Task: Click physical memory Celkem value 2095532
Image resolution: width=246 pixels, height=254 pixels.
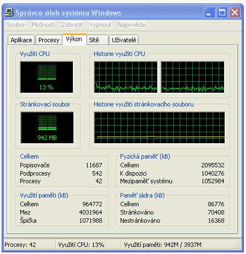Action: [213, 165]
